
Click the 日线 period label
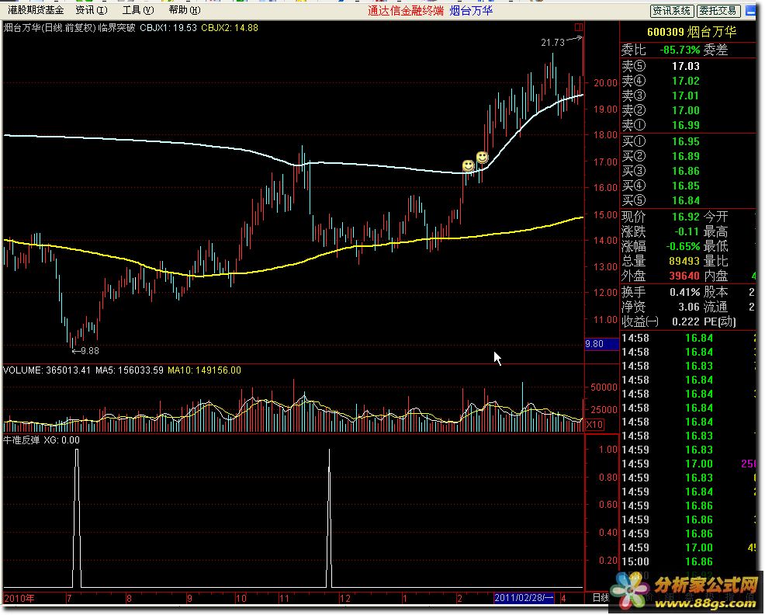pyautogui.click(x=601, y=597)
